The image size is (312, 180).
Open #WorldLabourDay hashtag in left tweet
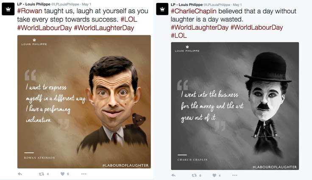pos(45,28)
